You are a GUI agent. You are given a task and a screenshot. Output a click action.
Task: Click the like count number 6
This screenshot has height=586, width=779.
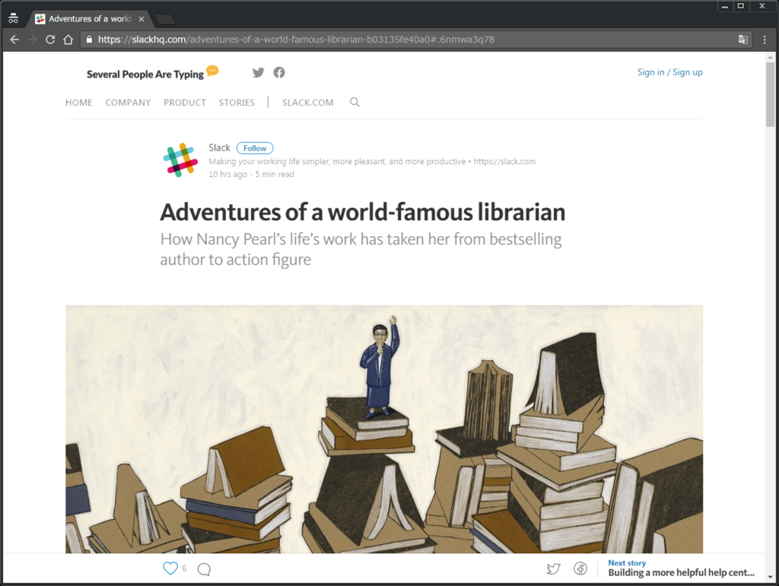point(184,569)
